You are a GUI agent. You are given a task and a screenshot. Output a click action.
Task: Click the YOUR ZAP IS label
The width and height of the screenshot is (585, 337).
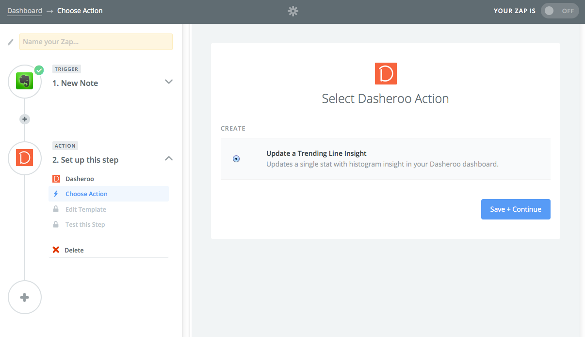pos(515,11)
